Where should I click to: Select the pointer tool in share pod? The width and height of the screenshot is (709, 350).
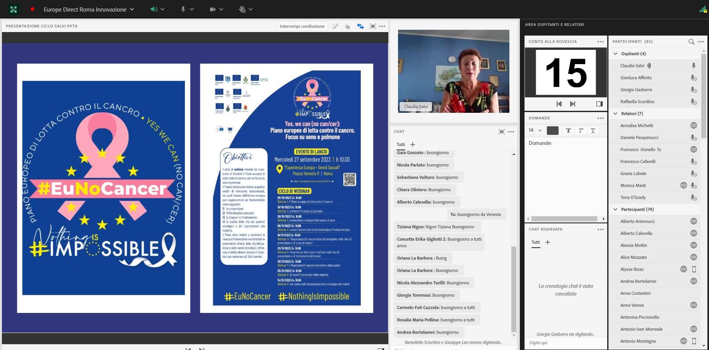pyautogui.click(x=348, y=26)
